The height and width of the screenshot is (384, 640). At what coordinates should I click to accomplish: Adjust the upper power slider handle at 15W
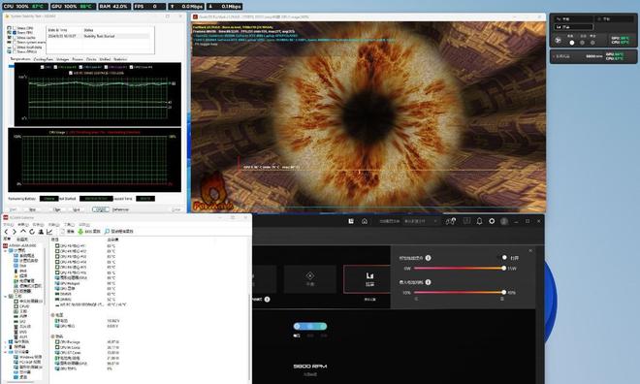503,268
